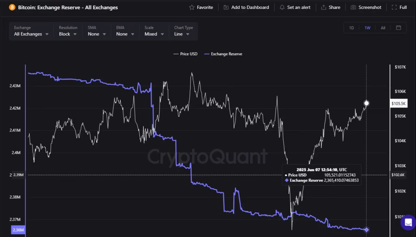Select the 1D timeframe option
The height and width of the screenshot is (237, 416).
tap(352, 28)
